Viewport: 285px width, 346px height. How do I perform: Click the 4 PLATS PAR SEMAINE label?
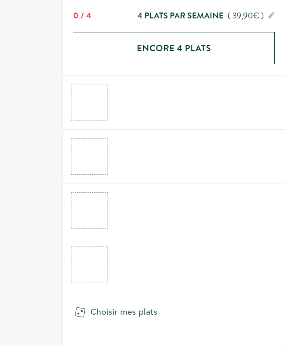(x=180, y=16)
